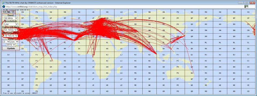Close the MENU panel with its X icon
Screen dimensions: 257x96
click(x=13, y=12)
